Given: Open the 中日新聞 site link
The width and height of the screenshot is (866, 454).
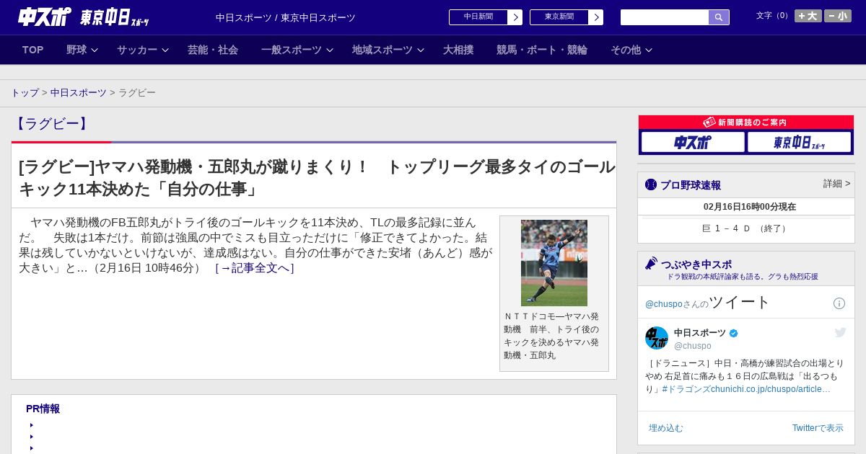Looking at the screenshot, I should pos(478,17).
